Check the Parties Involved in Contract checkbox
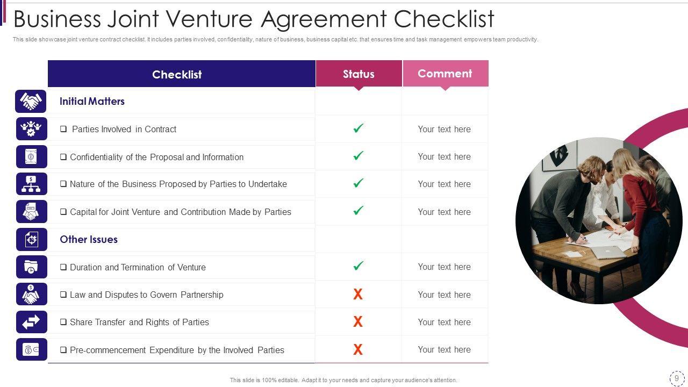Screen dimensions: 688x387 (x=63, y=129)
